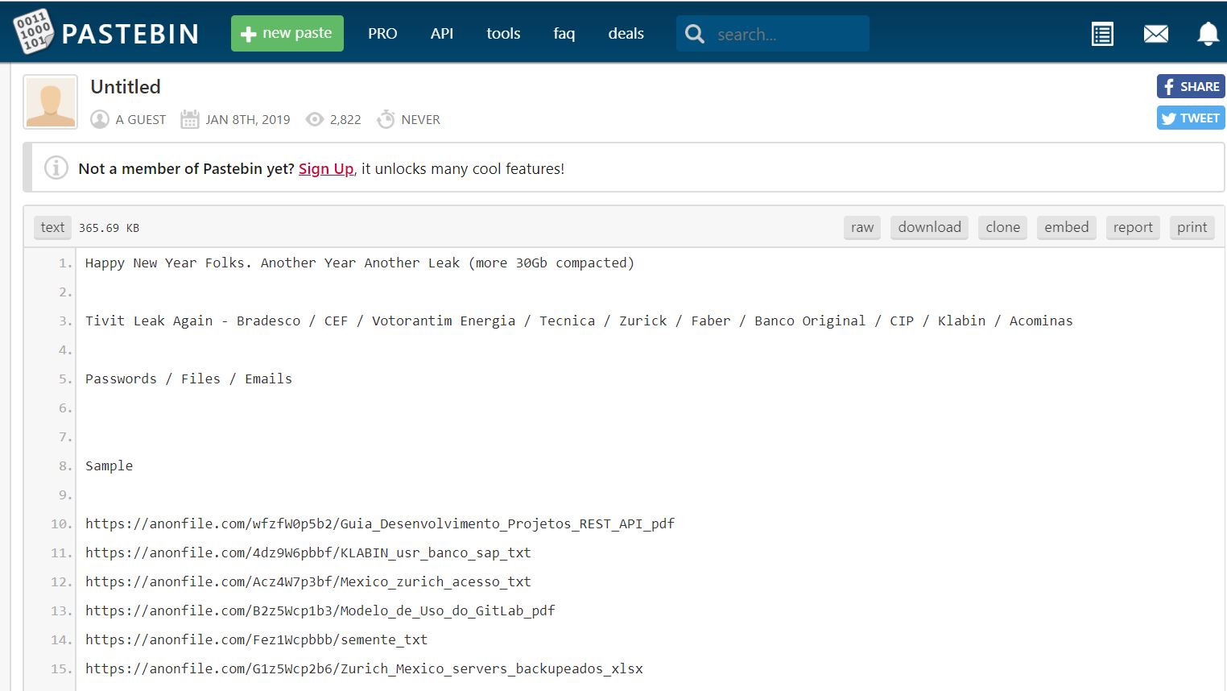
Task: Click the Zurich_Mexico_servers_backupeados_xlsx URL line
Action: [364, 668]
